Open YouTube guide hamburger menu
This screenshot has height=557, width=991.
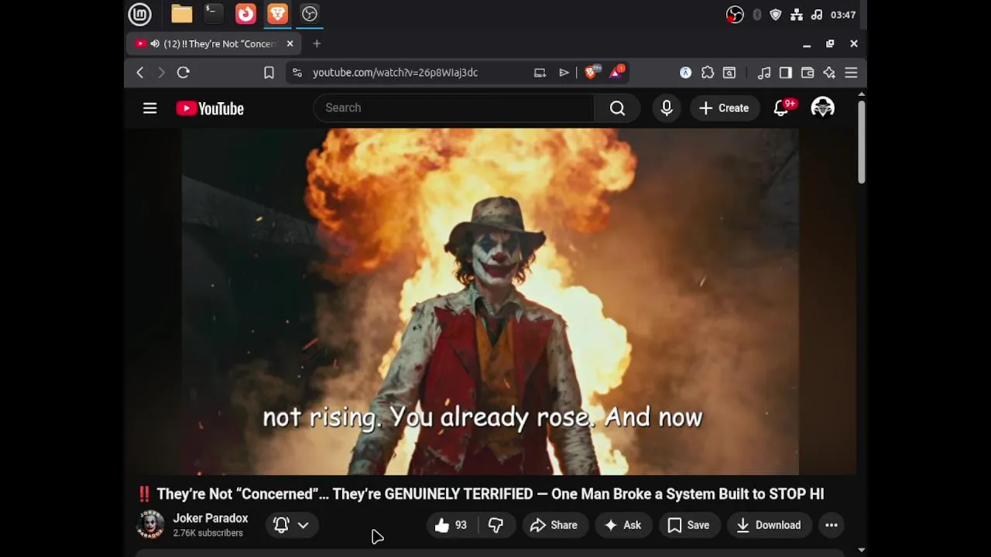[150, 108]
